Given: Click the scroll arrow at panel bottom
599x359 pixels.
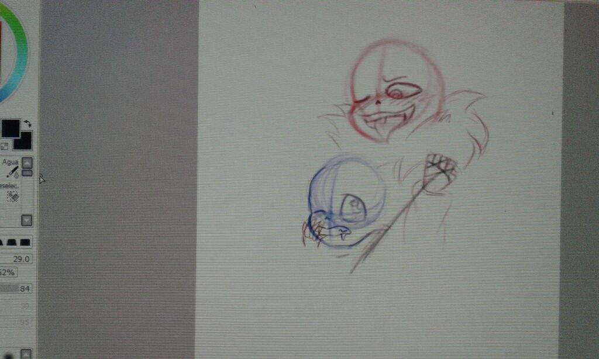Looking at the screenshot, I should [x=26, y=354].
